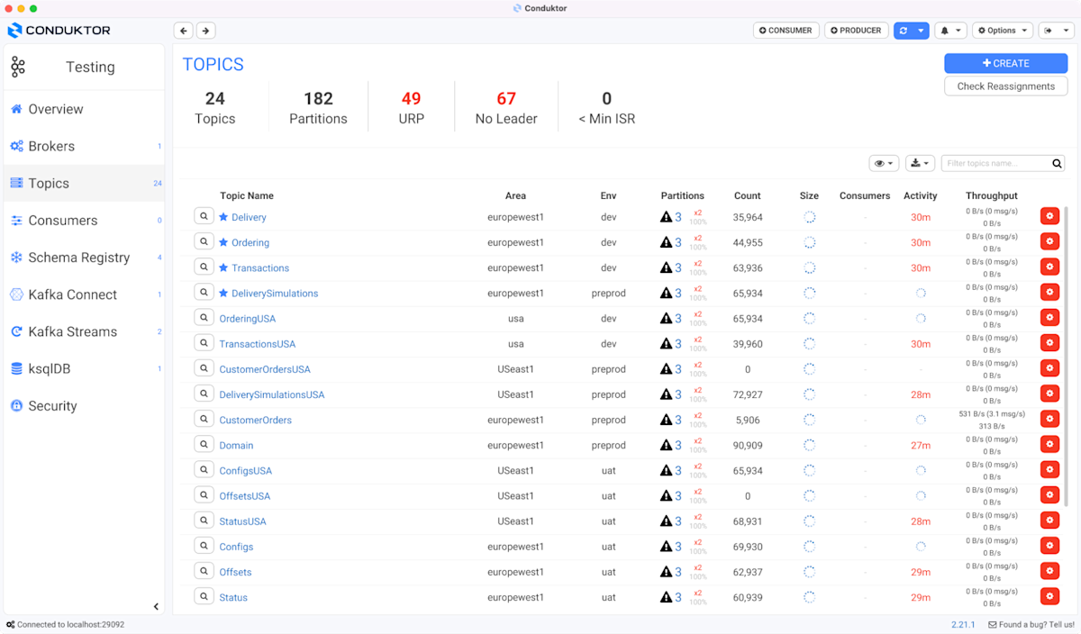Open Kafka Connect in the sidebar
The image size is (1081, 634).
(84, 294)
